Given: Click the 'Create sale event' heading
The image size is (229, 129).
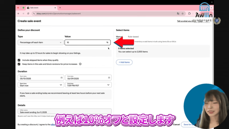Looking at the screenshot, I should (x=29, y=21).
